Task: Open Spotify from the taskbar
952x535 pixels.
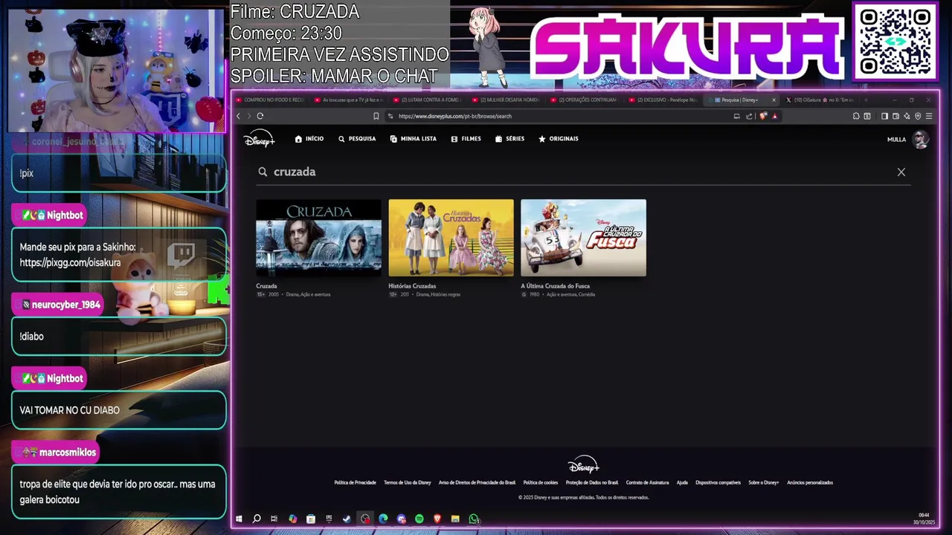Action: (419, 519)
